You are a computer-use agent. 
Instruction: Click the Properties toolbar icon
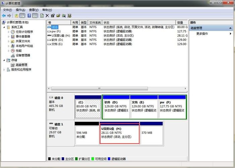coord(53,15)
